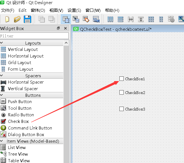Open the 窗口(W) menu
Screen dimensions: 184x163
(93, 10)
